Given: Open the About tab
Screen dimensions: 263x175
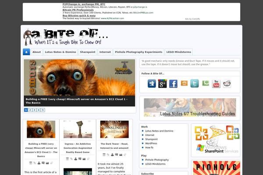Looking at the screenshot, I should pos(36,52).
